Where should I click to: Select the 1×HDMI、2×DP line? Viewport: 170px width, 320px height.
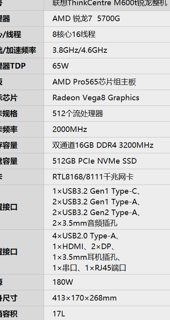[x=84, y=246]
